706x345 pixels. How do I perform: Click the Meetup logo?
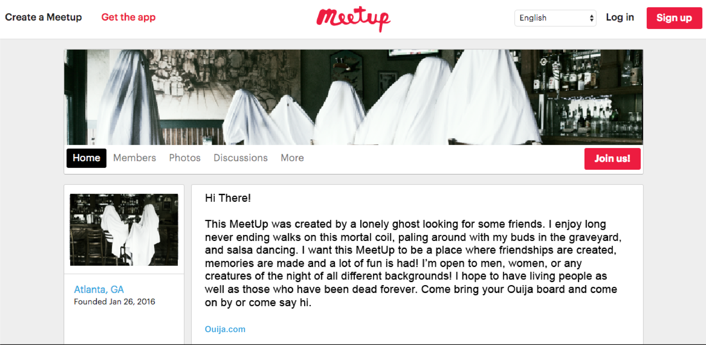coord(353,19)
